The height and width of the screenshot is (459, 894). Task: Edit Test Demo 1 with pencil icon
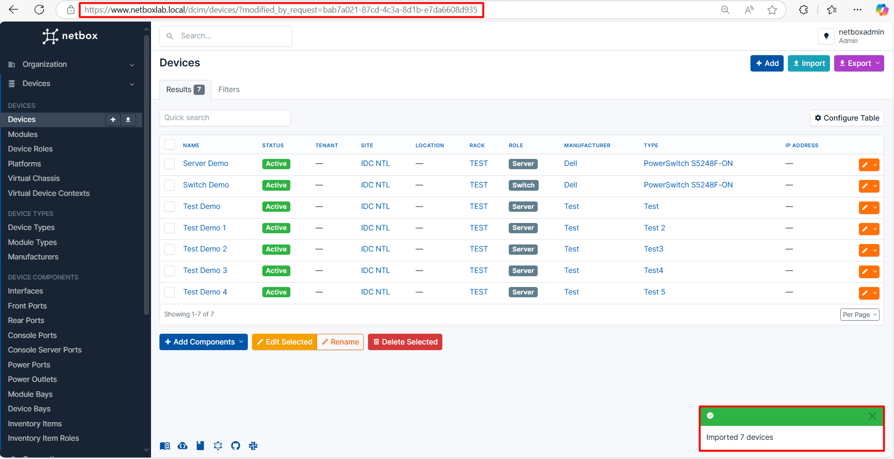pyautogui.click(x=865, y=229)
